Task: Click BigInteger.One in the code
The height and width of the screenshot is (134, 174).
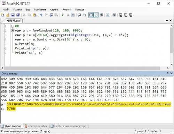Action: tap(85, 35)
